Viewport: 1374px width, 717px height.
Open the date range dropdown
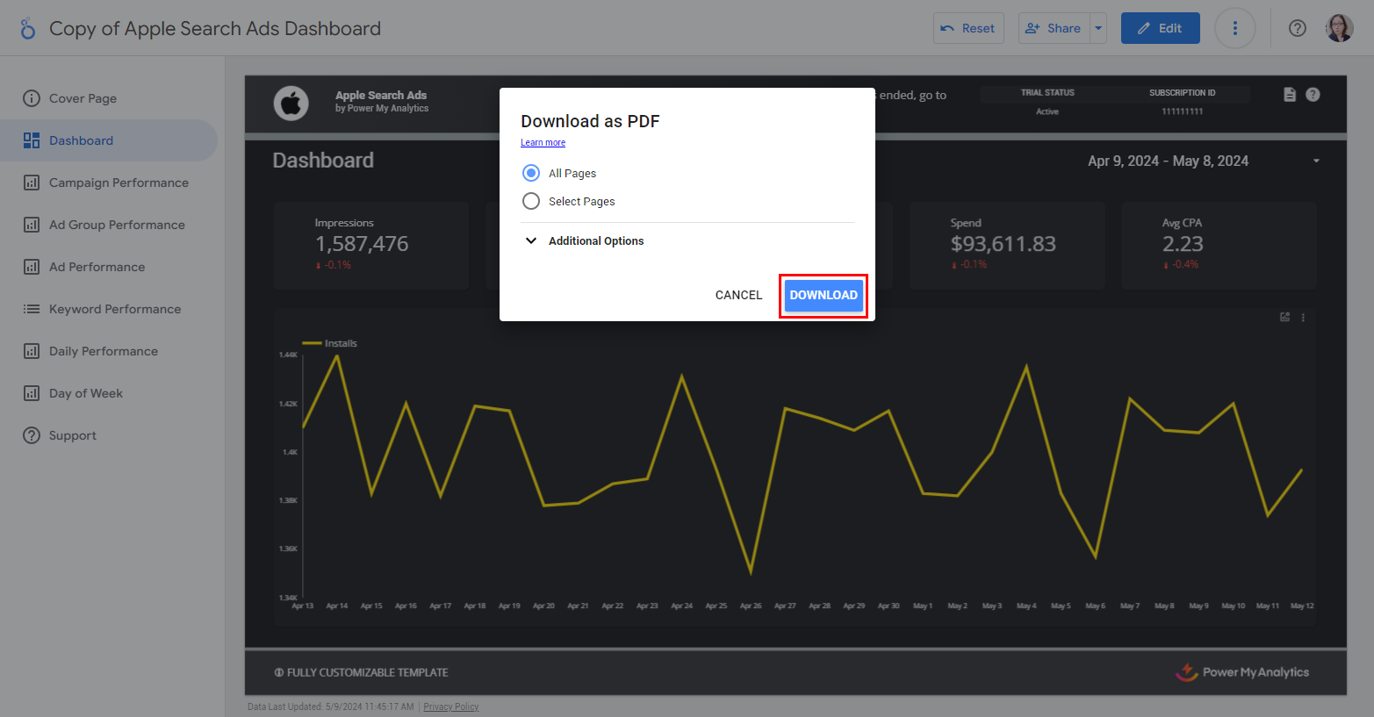point(1315,161)
